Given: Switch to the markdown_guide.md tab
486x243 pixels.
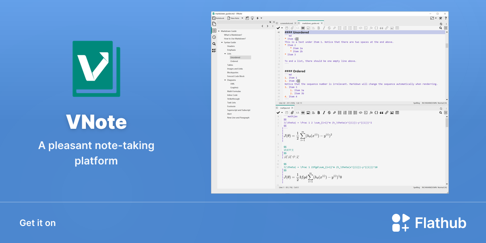Looking at the screenshot, I should point(310,23).
